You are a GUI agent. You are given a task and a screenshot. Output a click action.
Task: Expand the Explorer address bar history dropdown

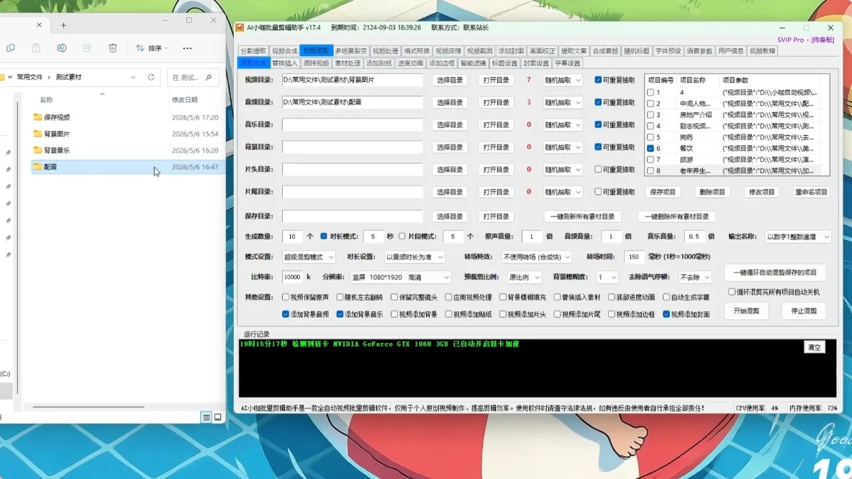coord(133,78)
